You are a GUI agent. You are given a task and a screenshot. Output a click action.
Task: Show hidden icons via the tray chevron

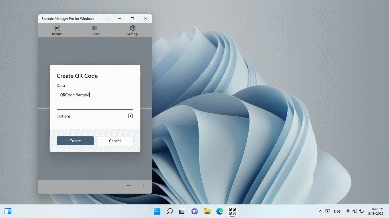click(320, 211)
